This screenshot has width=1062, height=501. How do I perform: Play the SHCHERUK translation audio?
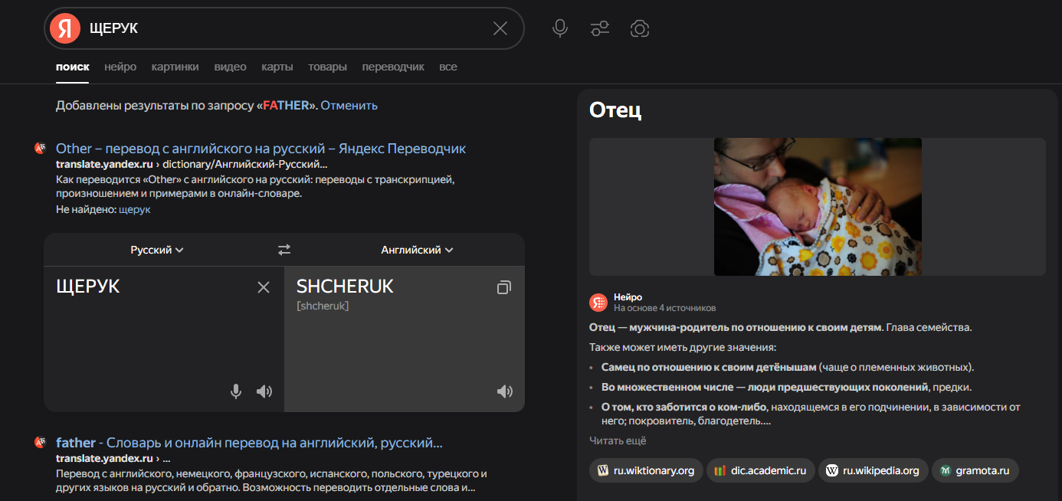pyautogui.click(x=505, y=391)
